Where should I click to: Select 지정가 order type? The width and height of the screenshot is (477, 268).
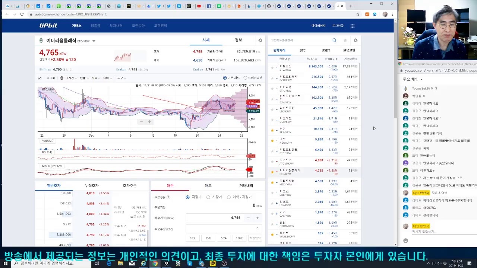pos(188,197)
